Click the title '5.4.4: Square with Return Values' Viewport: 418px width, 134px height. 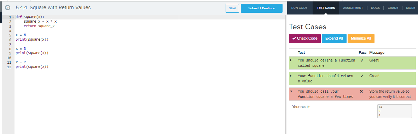53,8
